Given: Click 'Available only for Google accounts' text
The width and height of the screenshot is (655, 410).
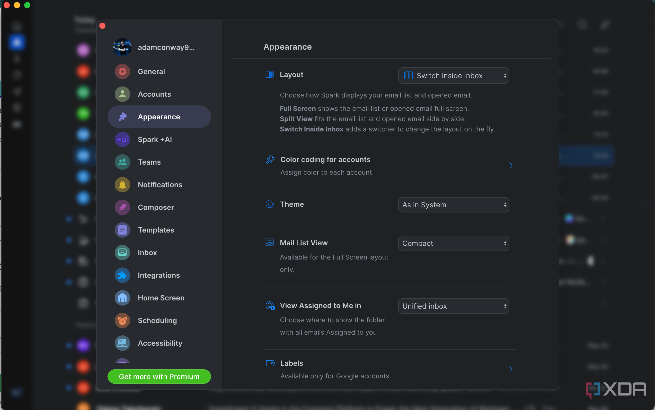Looking at the screenshot, I should pyautogui.click(x=335, y=376).
